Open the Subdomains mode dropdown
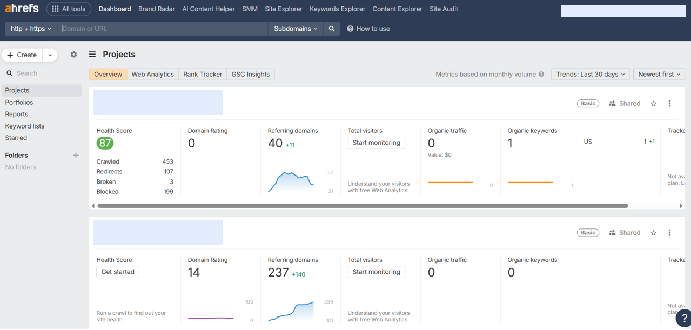691x330 pixels. 296,29
